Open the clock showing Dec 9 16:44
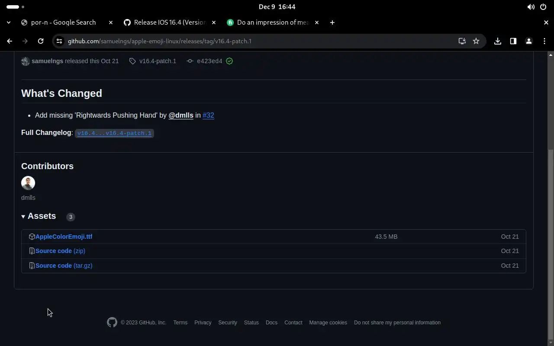The height and width of the screenshot is (346, 554). click(x=277, y=7)
